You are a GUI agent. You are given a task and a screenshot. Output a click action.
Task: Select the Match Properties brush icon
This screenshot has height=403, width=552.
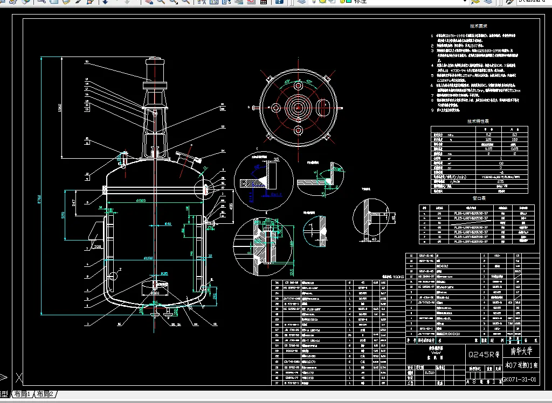click(x=78, y=2)
